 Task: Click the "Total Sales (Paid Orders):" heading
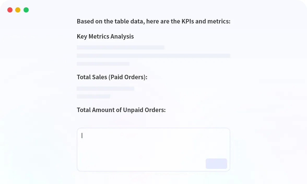point(112,77)
